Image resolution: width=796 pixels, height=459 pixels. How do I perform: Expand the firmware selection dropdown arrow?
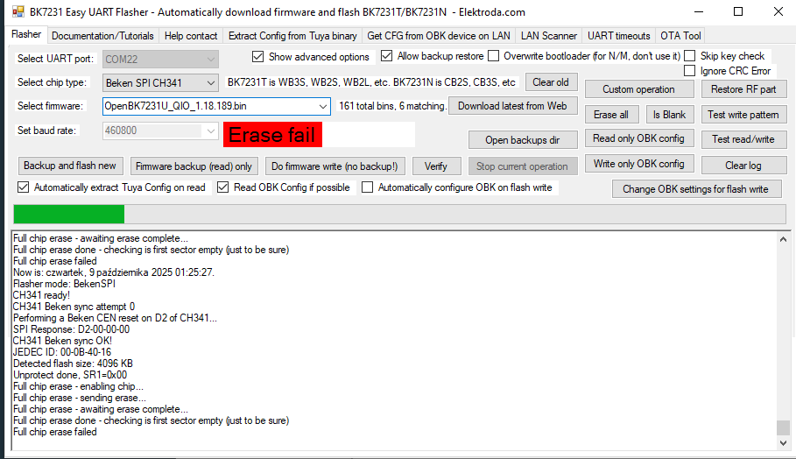[x=323, y=106]
